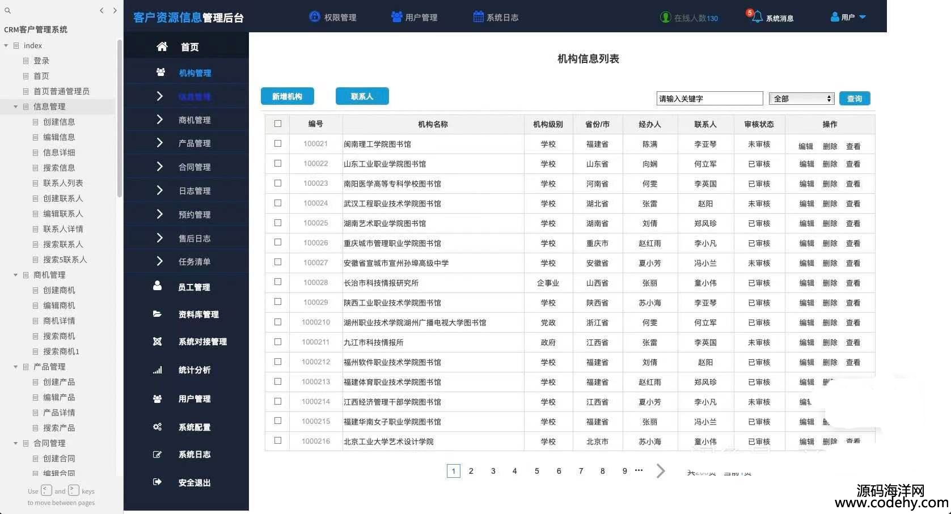
Task: Check the row 1000216 checkbox
Action: click(278, 440)
